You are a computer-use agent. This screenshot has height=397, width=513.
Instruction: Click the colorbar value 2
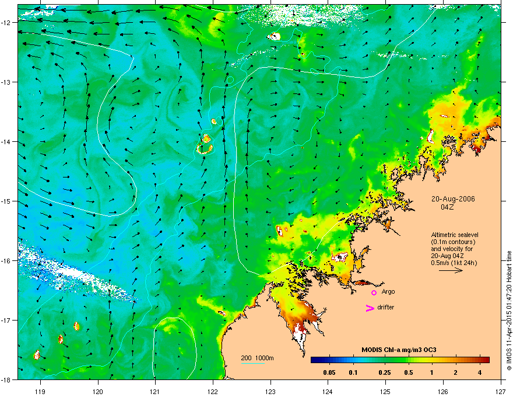(455, 372)
